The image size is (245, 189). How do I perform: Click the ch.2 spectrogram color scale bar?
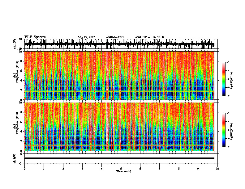224,130
